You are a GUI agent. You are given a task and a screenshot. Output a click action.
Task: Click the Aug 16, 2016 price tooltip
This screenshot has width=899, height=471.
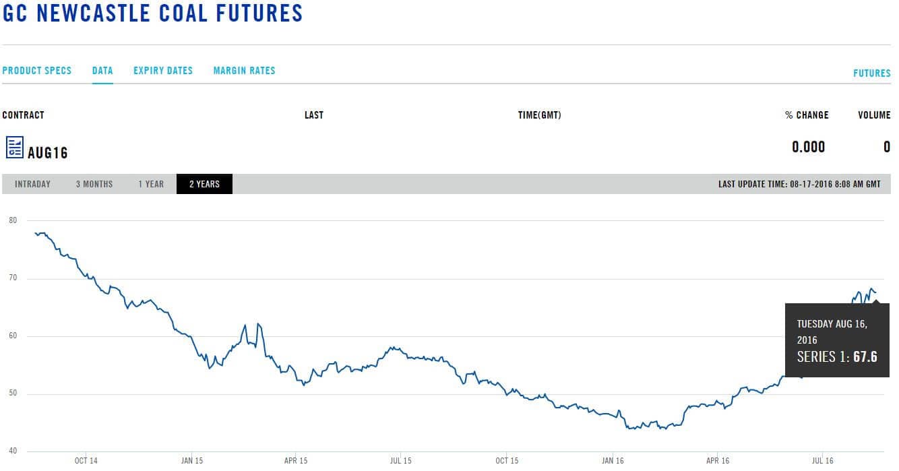pyautogui.click(x=837, y=340)
